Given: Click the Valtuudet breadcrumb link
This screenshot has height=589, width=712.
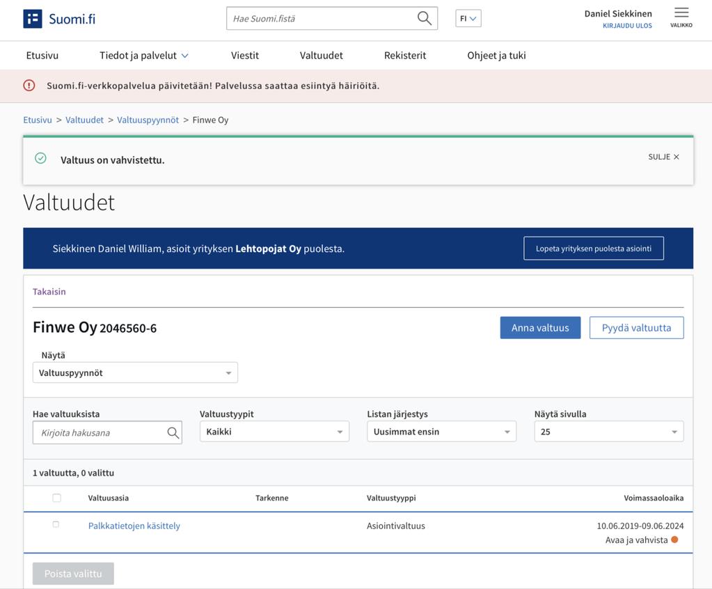Looking at the screenshot, I should coord(84,120).
